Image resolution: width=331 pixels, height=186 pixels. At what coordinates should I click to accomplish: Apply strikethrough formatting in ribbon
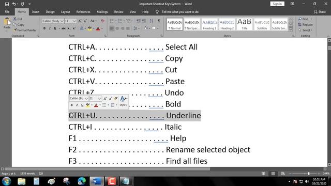coord(63,28)
